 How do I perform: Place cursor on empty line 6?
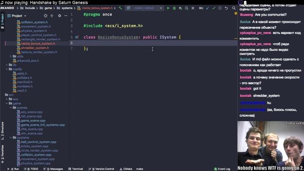coord(153,43)
